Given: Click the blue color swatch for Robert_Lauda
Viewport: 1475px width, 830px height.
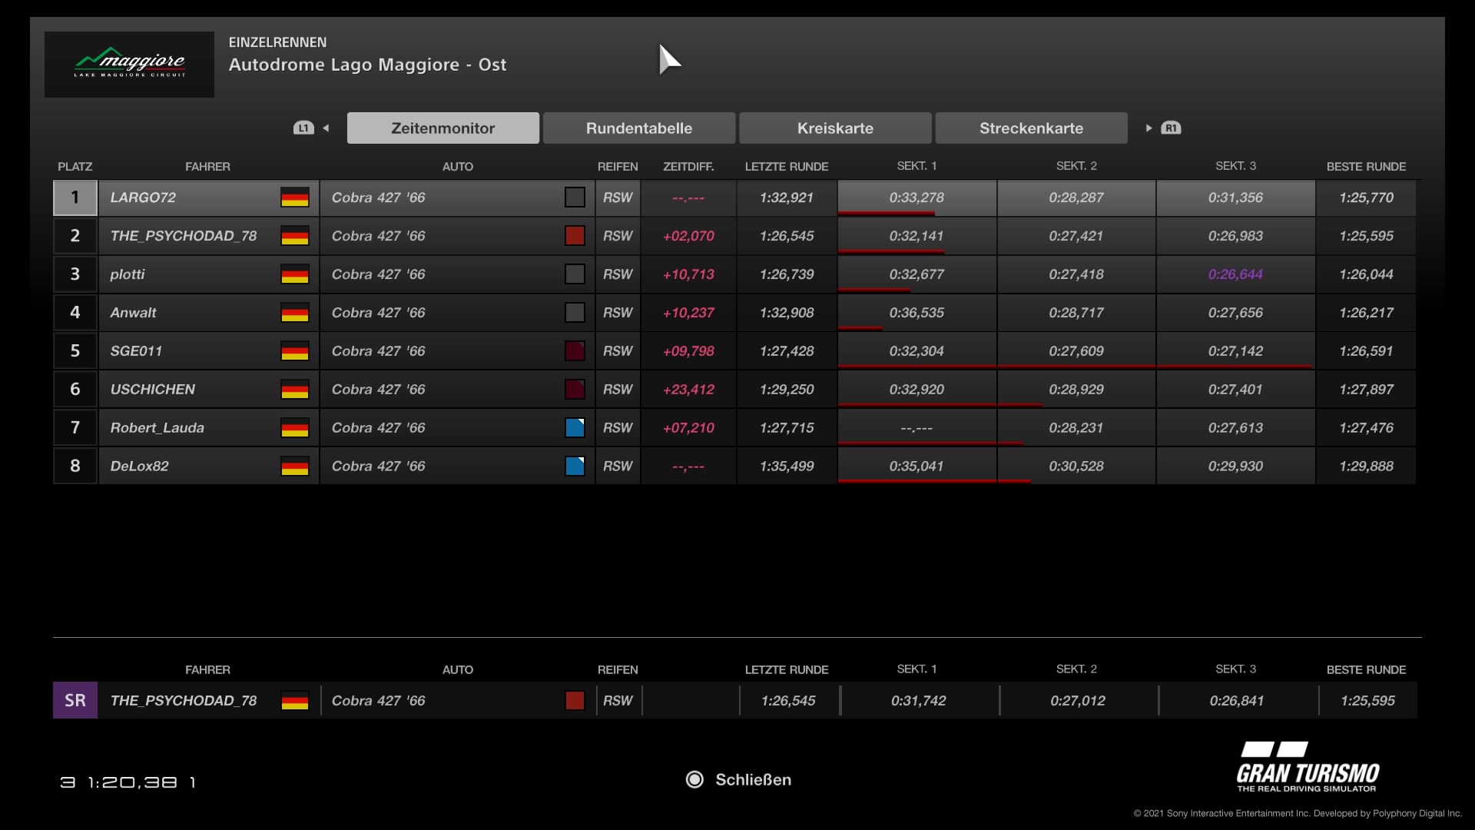Looking at the screenshot, I should (575, 428).
